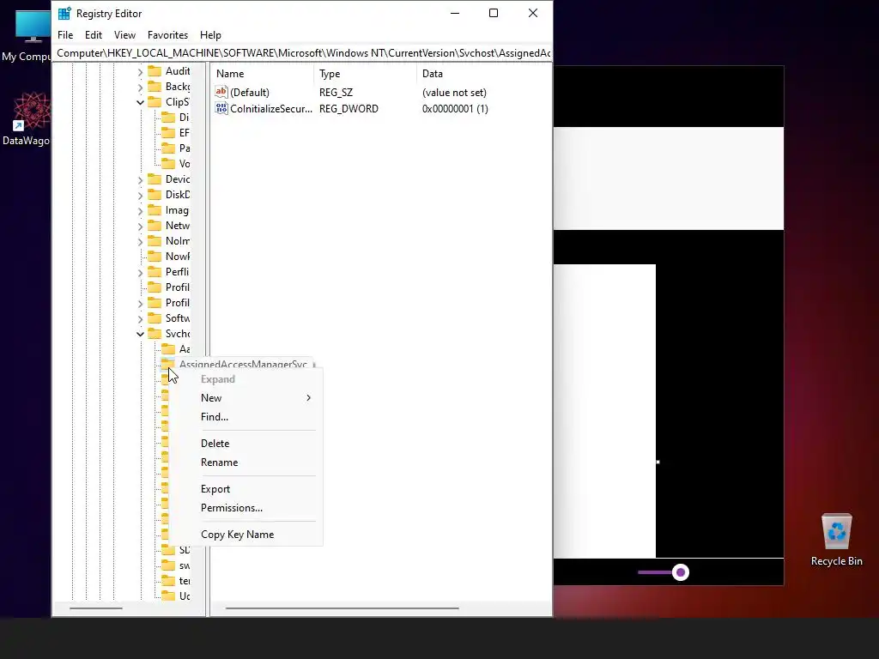Expand the Softw tree node
879x659 pixels.
pos(140,319)
